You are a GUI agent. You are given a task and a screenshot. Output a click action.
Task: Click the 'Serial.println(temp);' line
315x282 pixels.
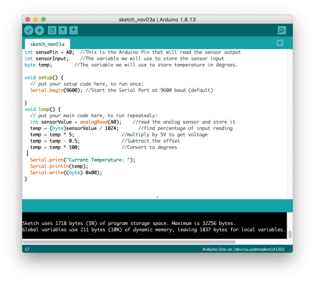[x=59, y=167]
